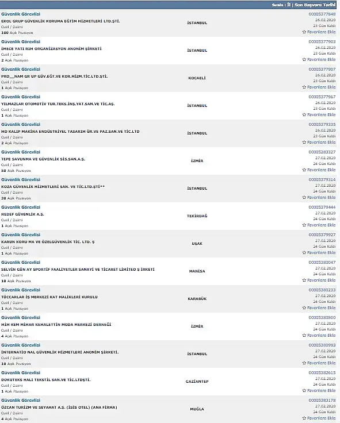This screenshot has width=340, height=423.
Task: Open Güvenlik Görevlisi job at INTERNATIONAL GÜVENLİK
Action: point(21,345)
